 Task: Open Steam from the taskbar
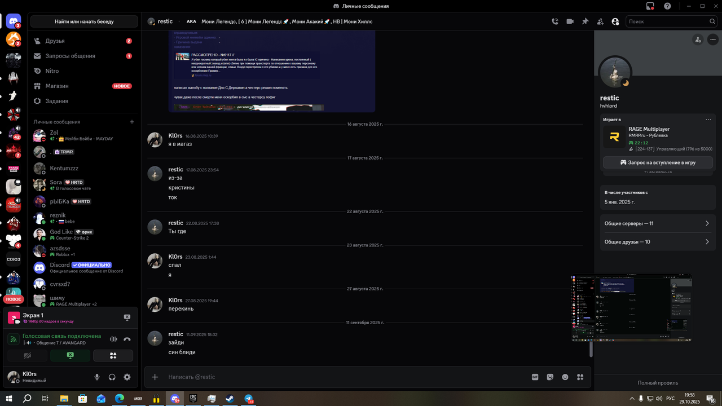[x=230, y=399]
